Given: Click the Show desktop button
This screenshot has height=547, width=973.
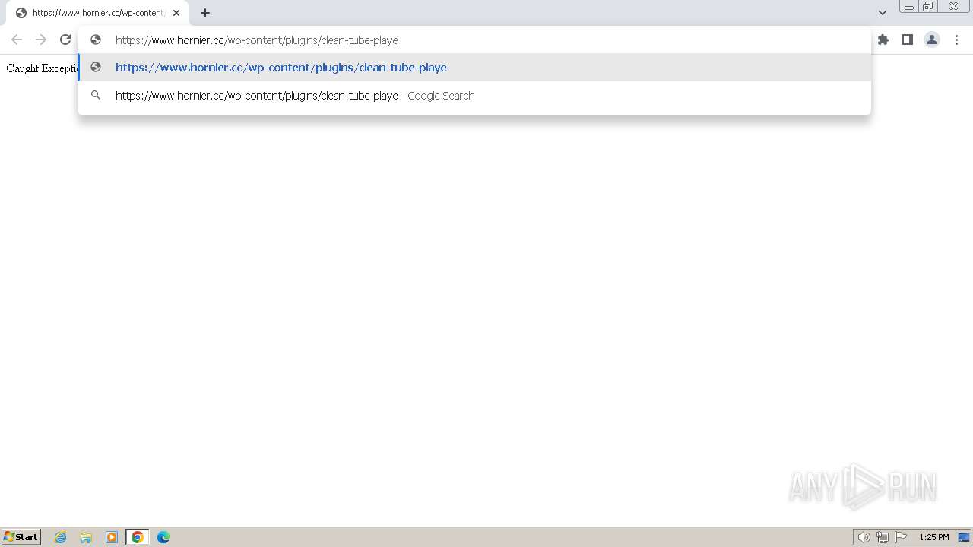Looking at the screenshot, I should (964, 537).
